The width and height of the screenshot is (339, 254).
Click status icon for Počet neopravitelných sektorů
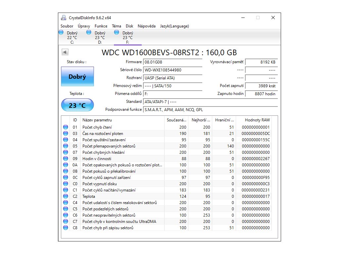click(x=66, y=215)
